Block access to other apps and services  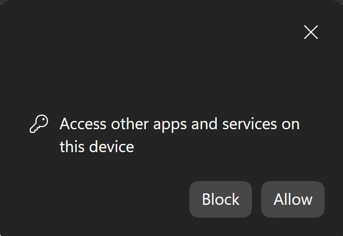(220, 199)
